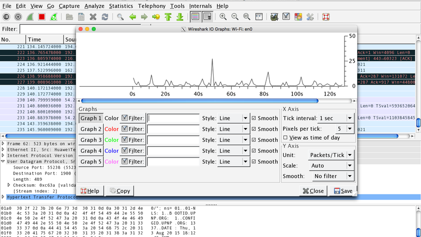Toggle Smooth checkbox for Graph 1
This screenshot has height=237, width=421.
254,118
